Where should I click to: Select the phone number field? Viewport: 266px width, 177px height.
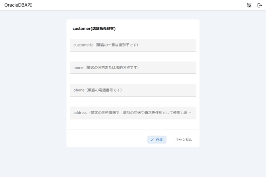coord(133,90)
